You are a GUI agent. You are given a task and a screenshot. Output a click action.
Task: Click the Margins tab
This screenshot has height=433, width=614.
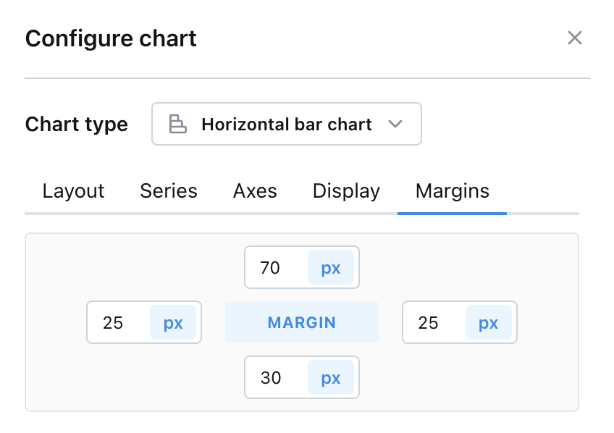tap(452, 191)
